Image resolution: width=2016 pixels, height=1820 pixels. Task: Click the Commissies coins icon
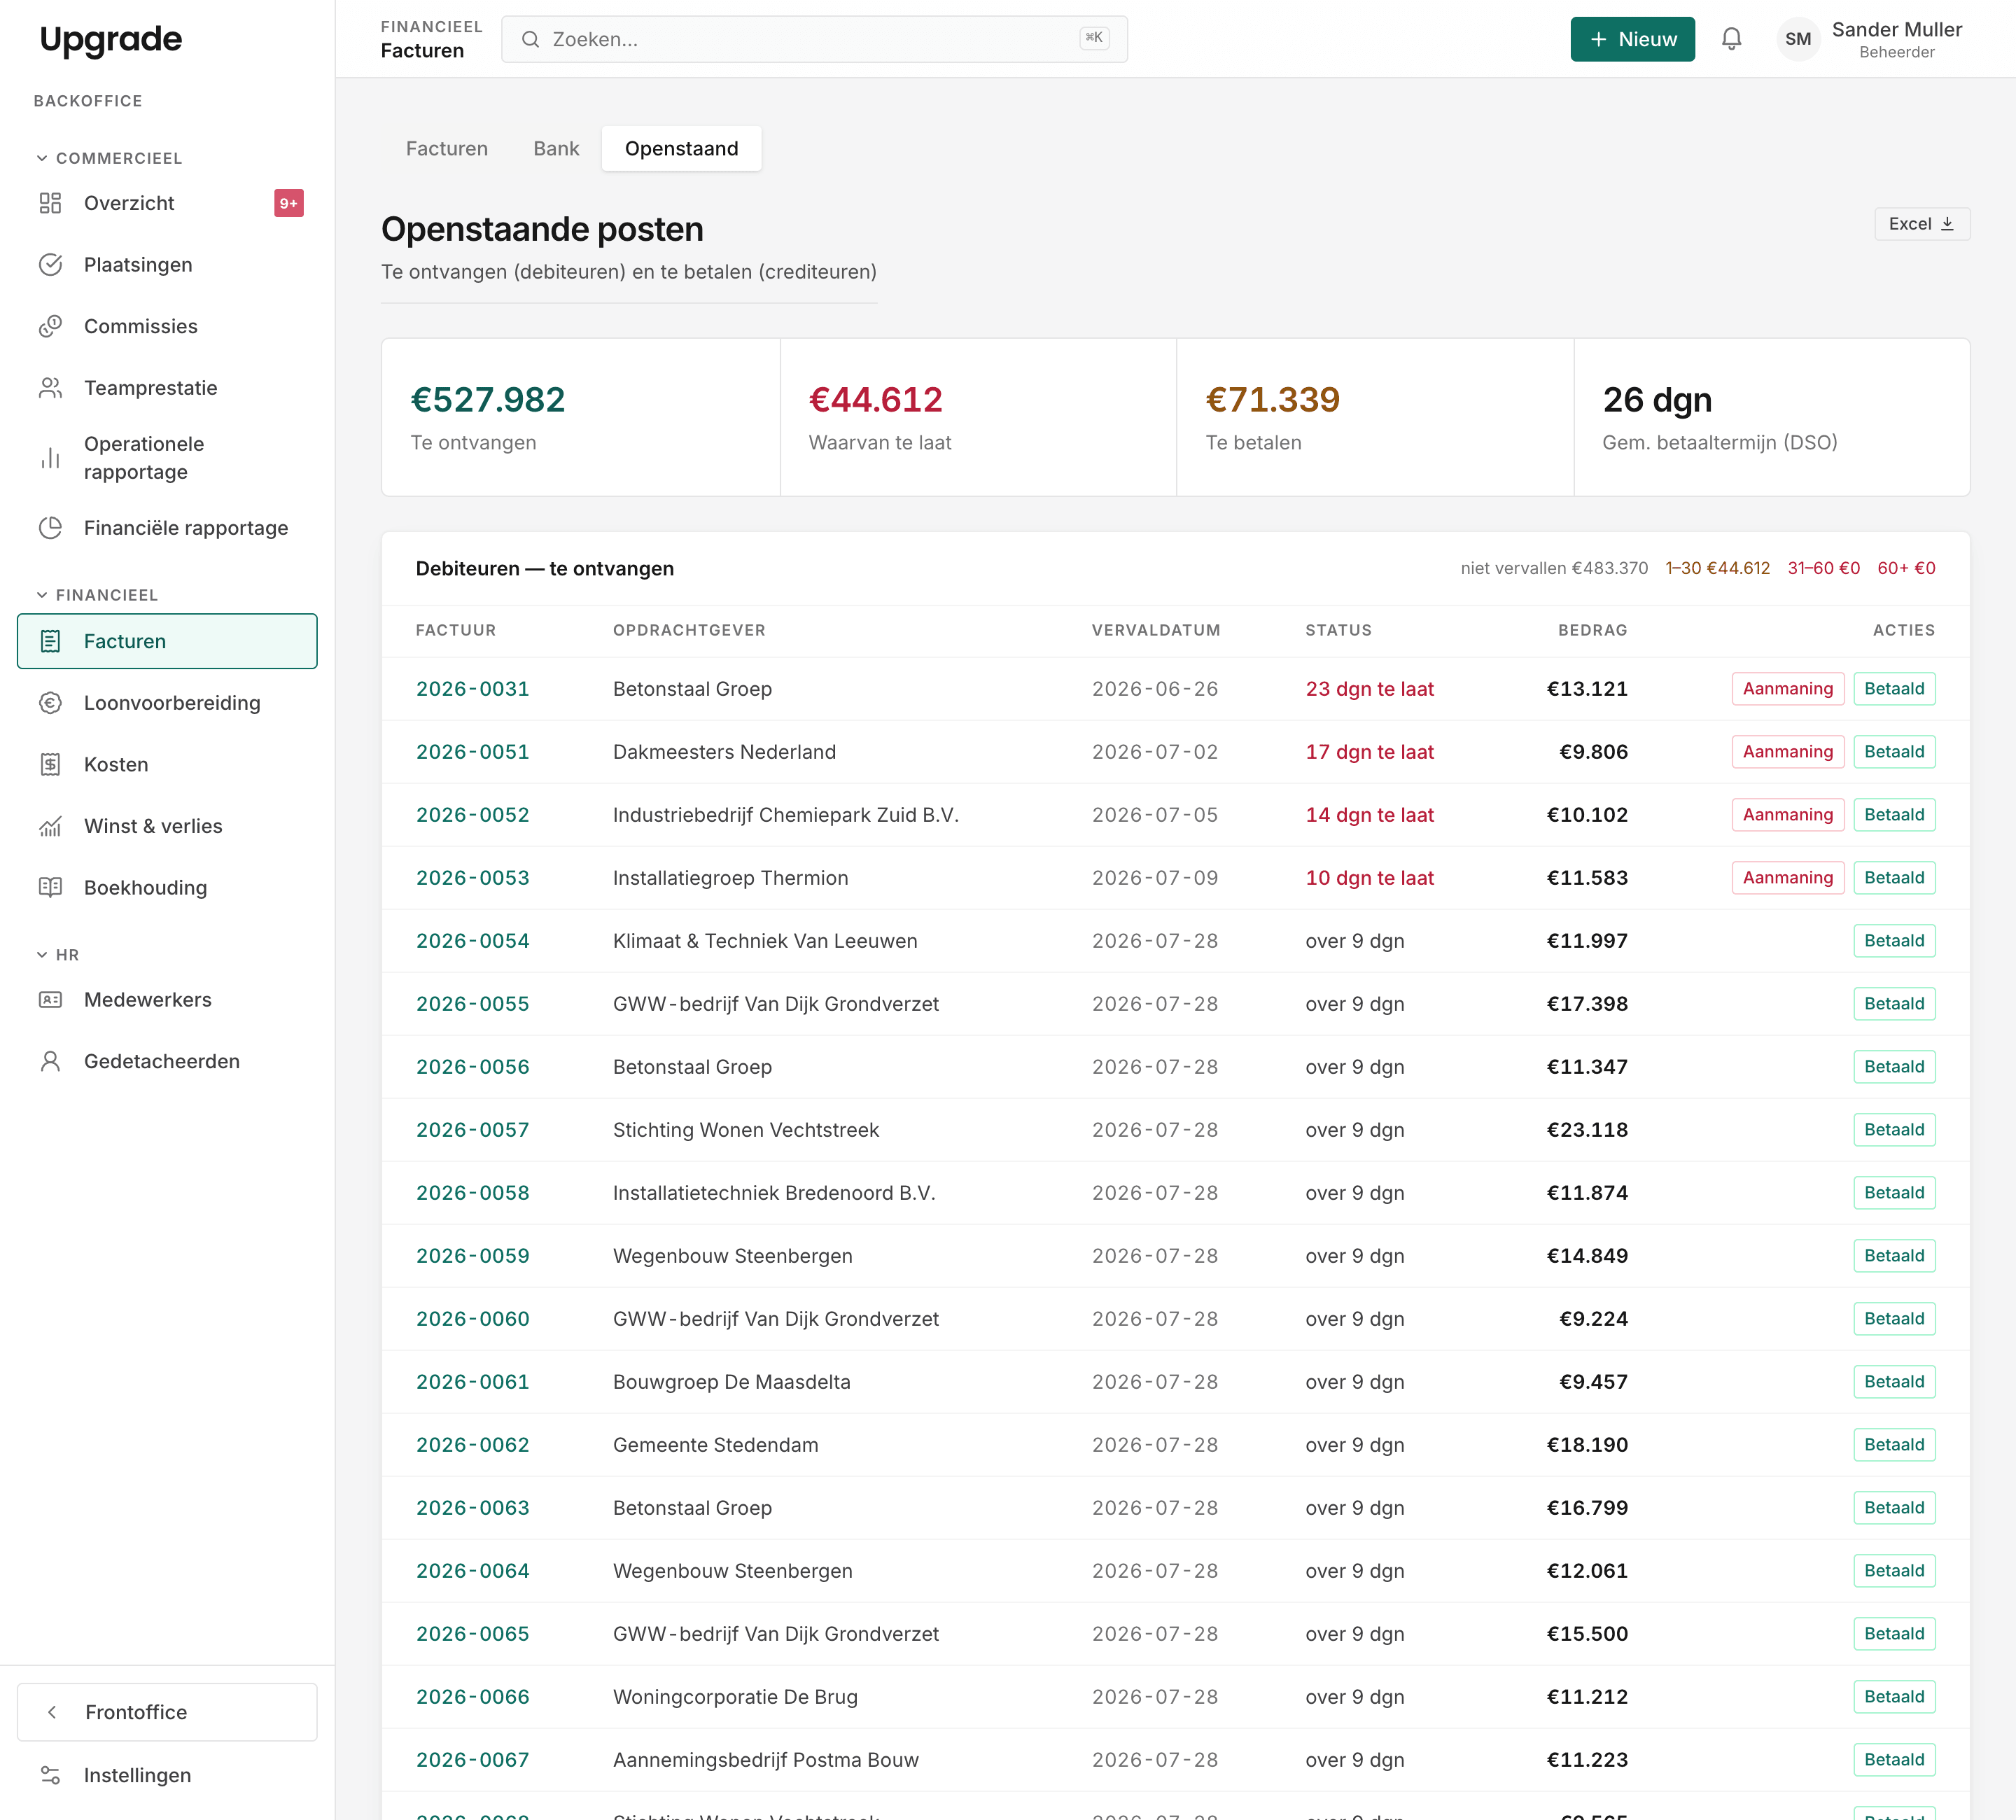[50, 326]
